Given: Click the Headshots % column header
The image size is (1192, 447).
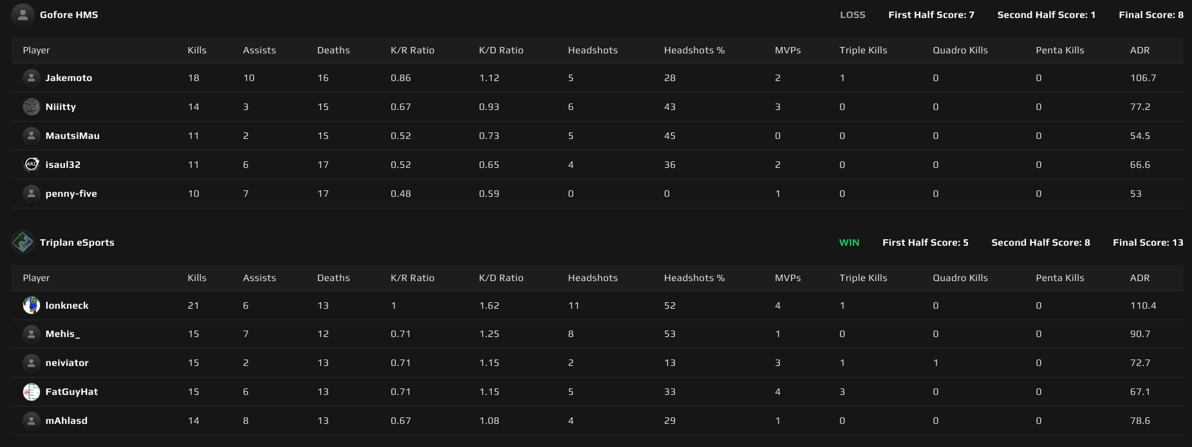Looking at the screenshot, I should tap(694, 50).
